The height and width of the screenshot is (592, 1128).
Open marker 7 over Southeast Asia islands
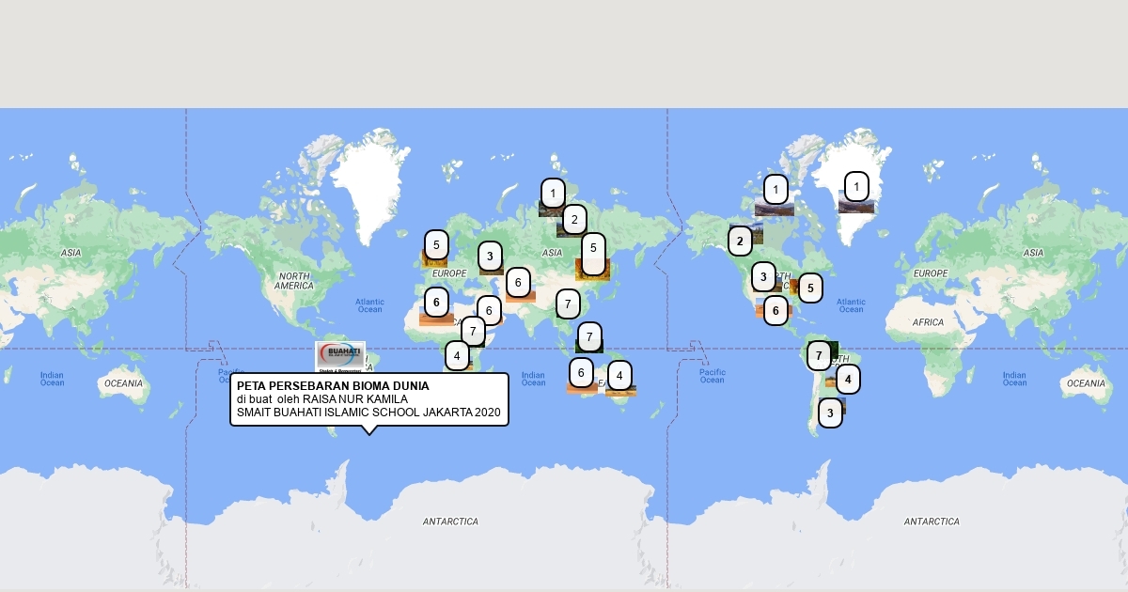[x=589, y=336]
